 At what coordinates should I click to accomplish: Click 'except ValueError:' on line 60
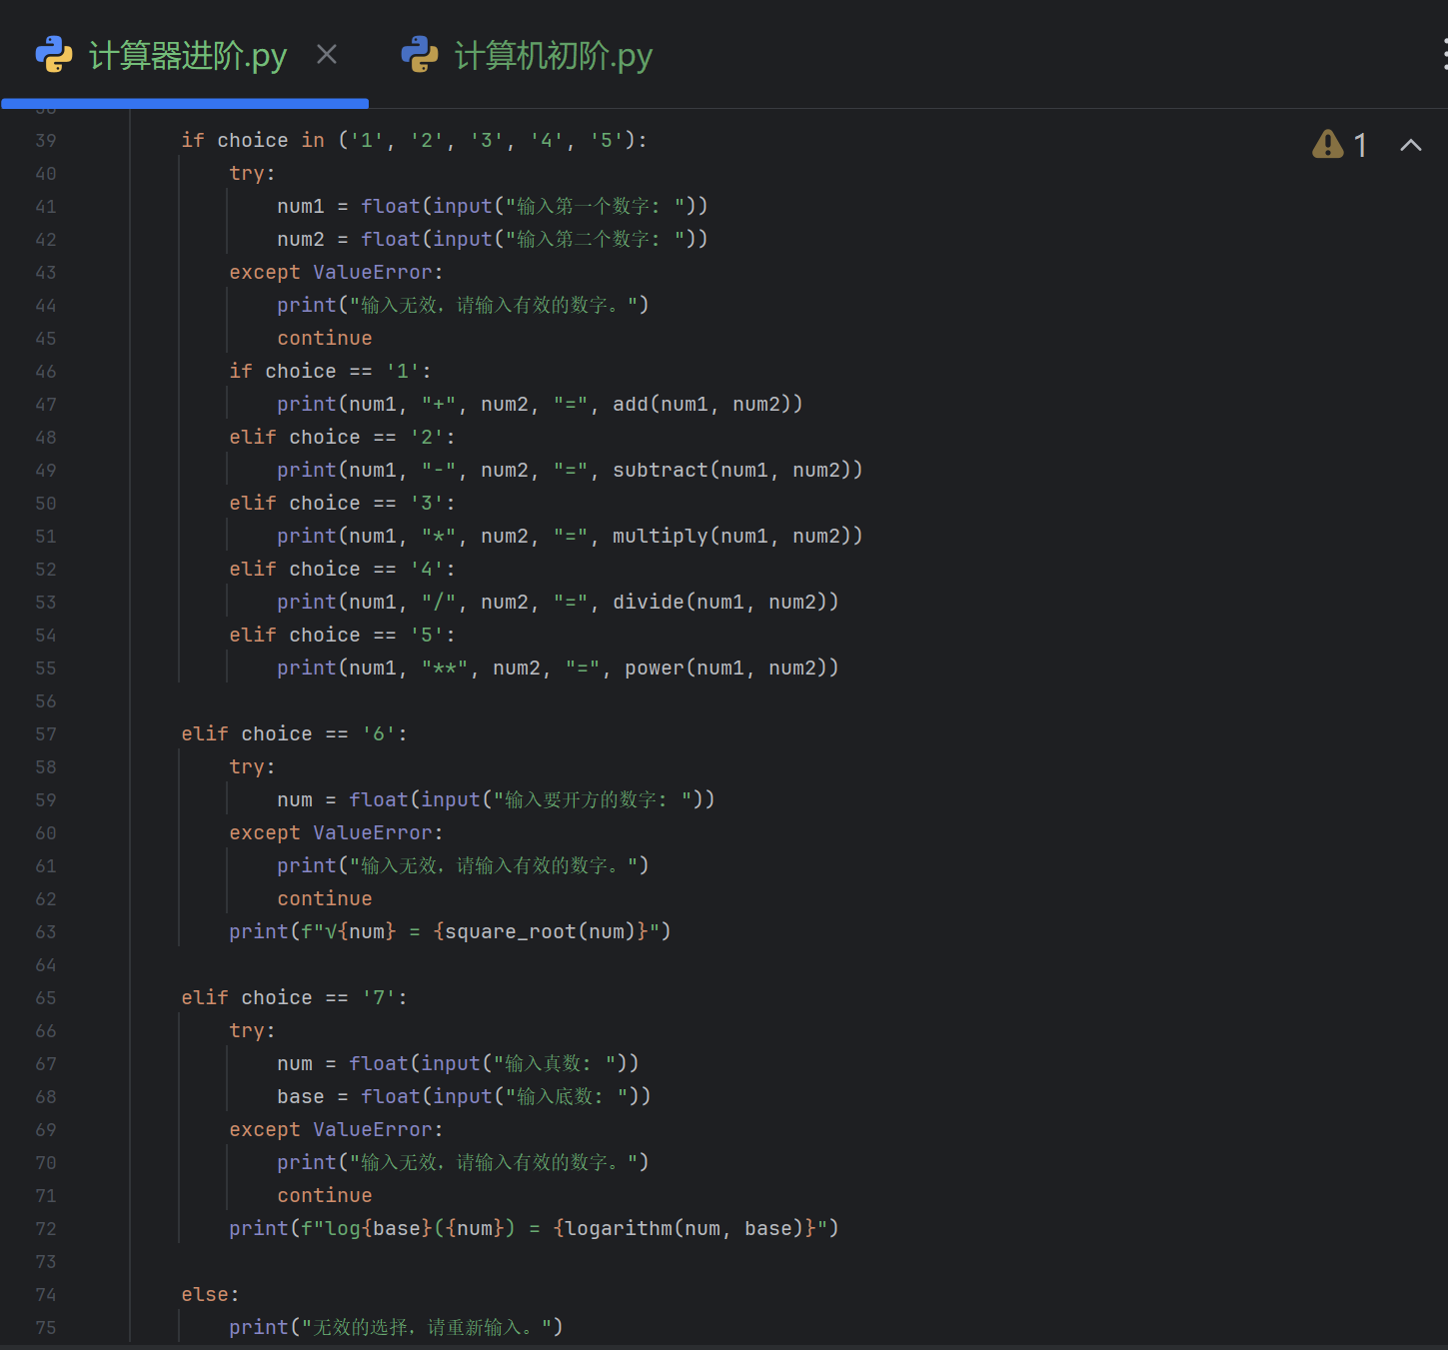point(336,832)
